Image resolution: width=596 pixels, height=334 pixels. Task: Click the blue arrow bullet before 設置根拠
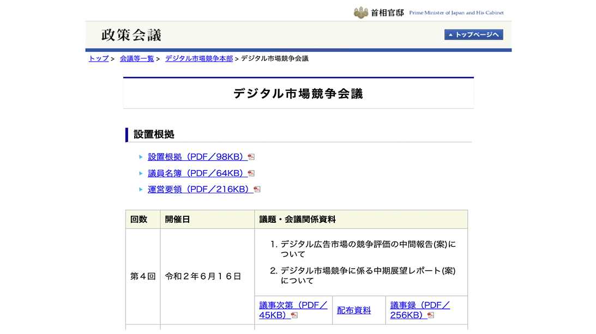pos(141,157)
